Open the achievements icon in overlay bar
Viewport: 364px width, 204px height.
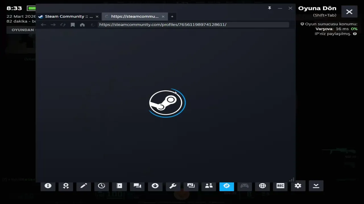point(66,186)
